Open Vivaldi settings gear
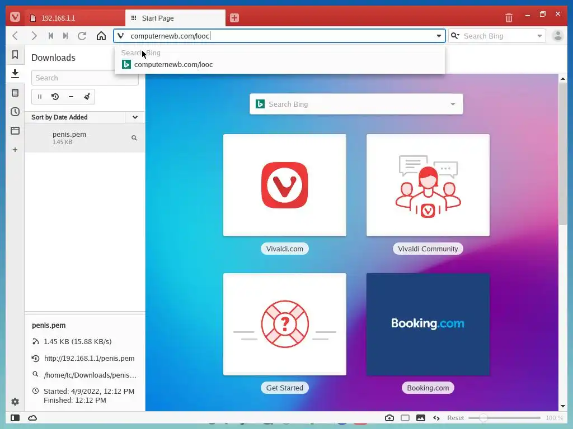The width and height of the screenshot is (573, 429). (15, 402)
